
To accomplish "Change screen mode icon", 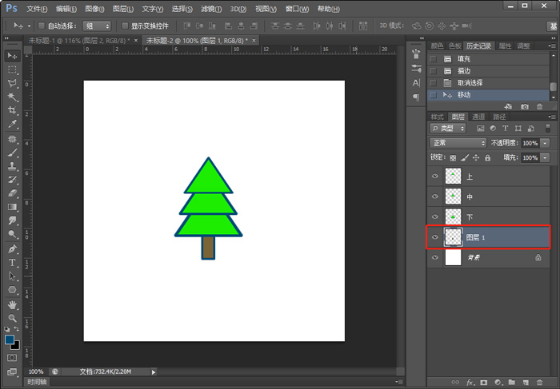I will point(12,372).
